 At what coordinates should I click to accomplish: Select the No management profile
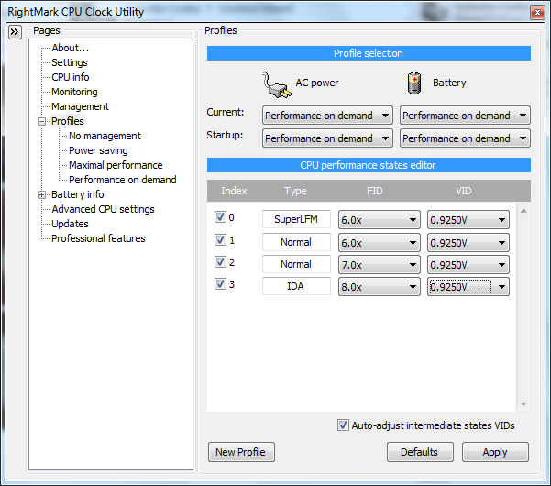coord(105,136)
